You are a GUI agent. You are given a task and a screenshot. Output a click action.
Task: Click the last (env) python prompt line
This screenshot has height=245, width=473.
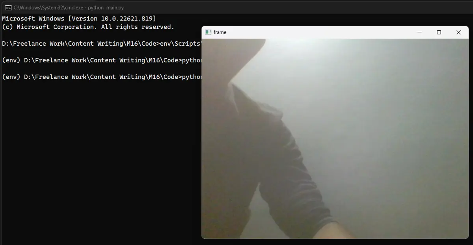(x=102, y=77)
